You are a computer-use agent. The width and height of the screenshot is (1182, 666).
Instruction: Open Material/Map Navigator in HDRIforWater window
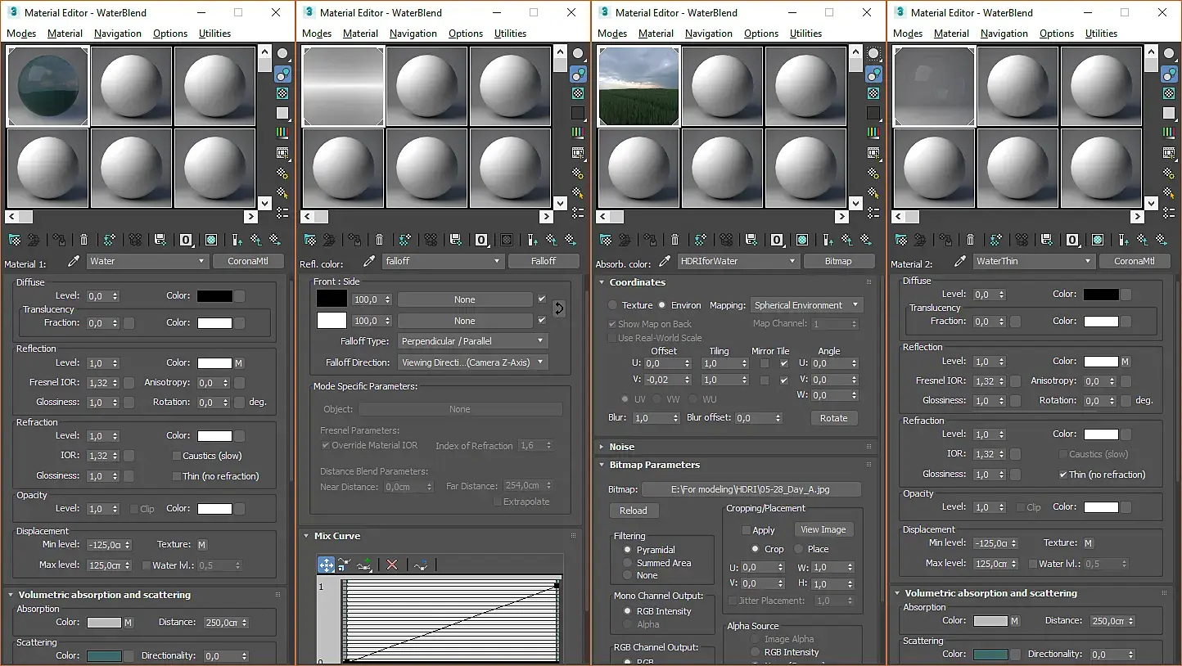pos(873,212)
